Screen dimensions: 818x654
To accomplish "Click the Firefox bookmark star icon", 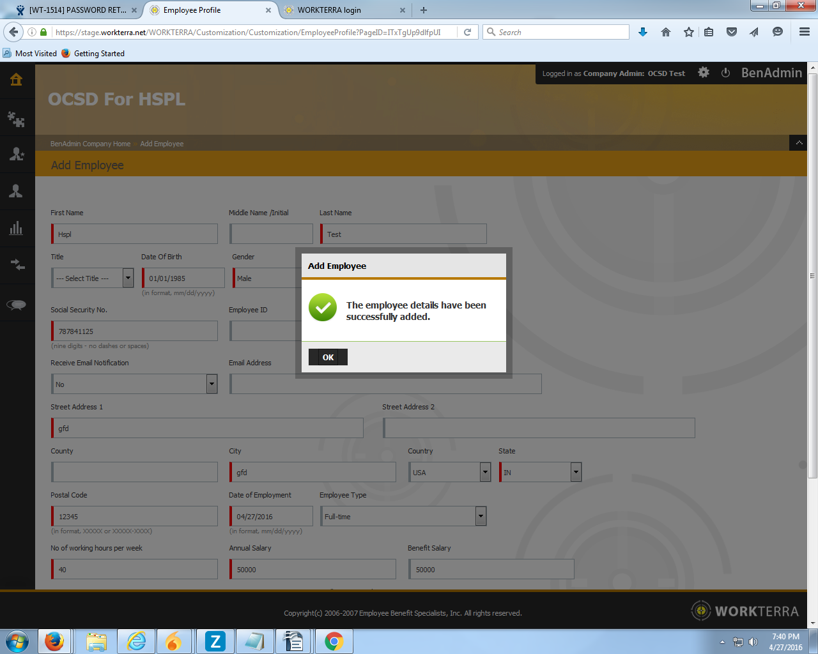I will click(x=688, y=31).
